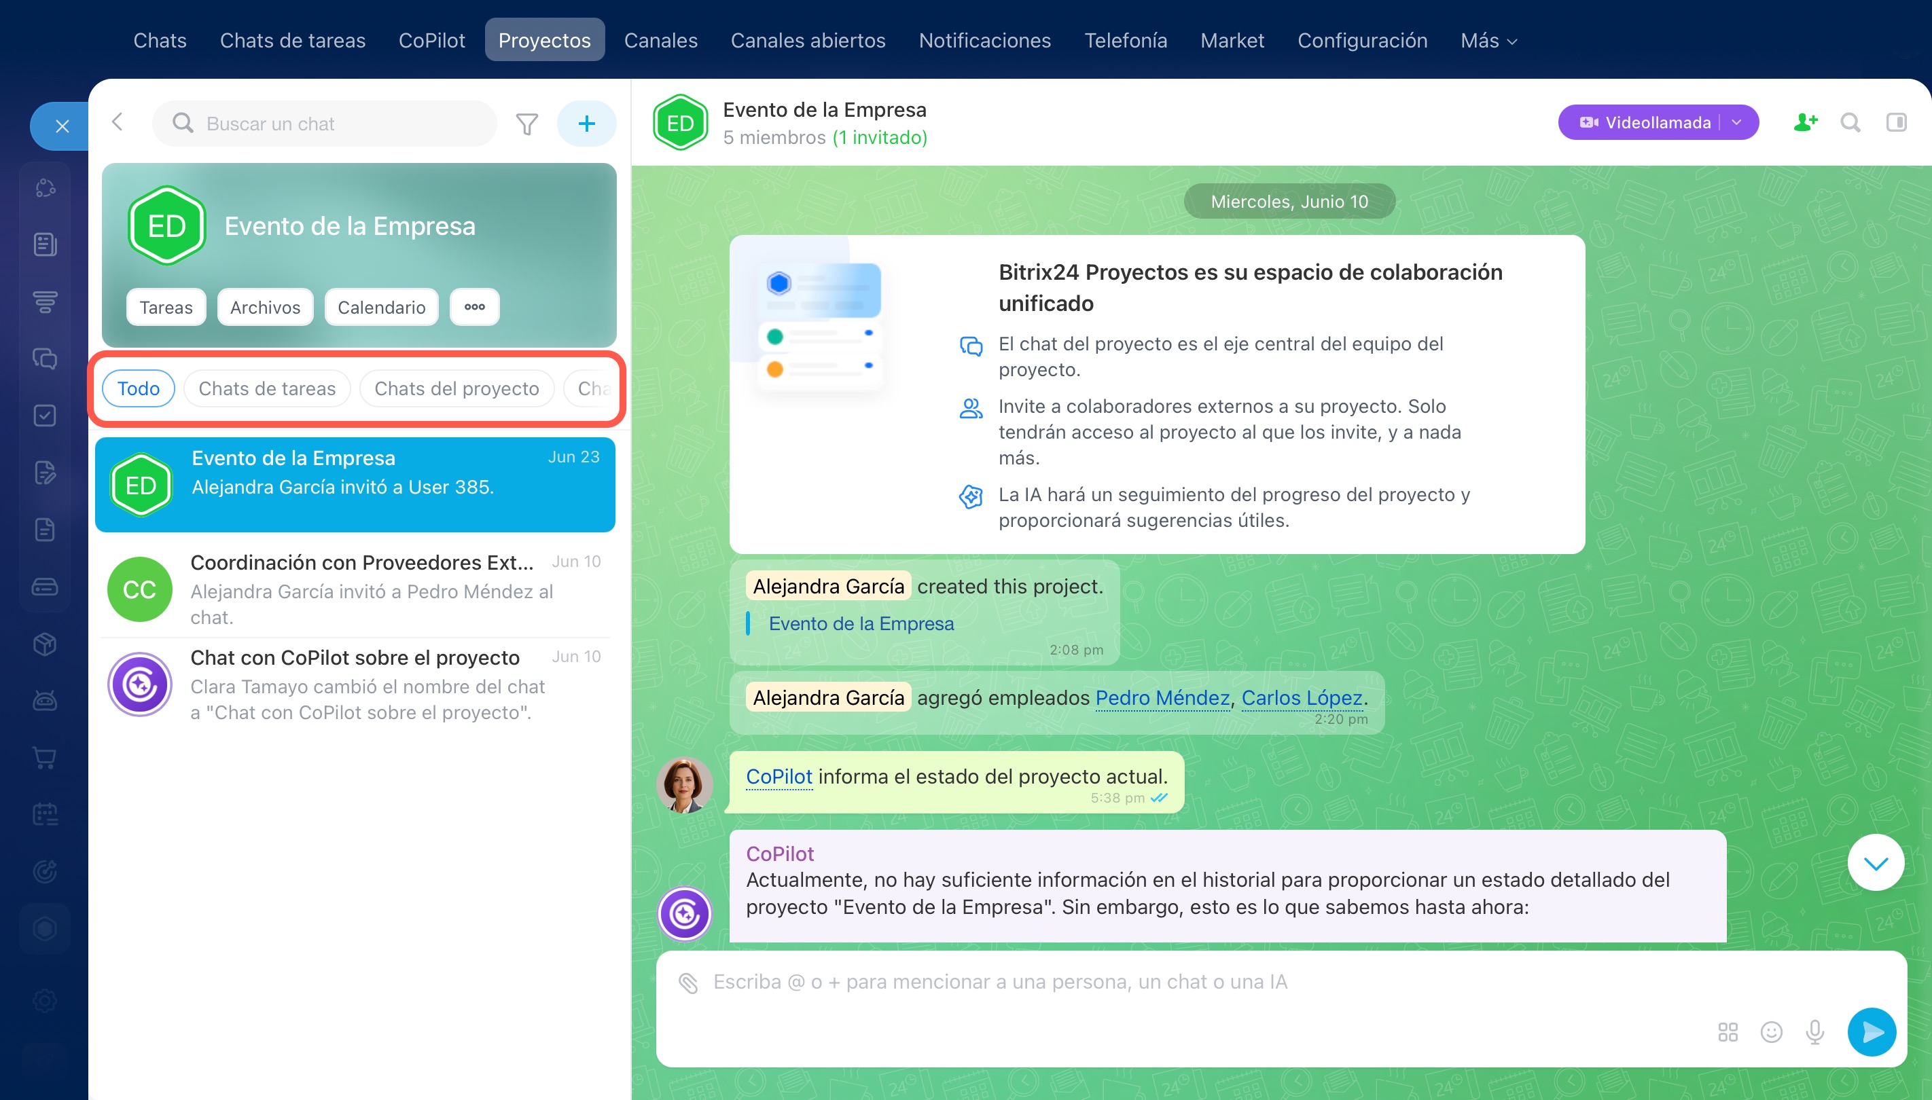The width and height of the screenshot is (1932, 1100).
Task: Expand the Más dropdown in the top navigation
Action: (x=1488, y=40)
